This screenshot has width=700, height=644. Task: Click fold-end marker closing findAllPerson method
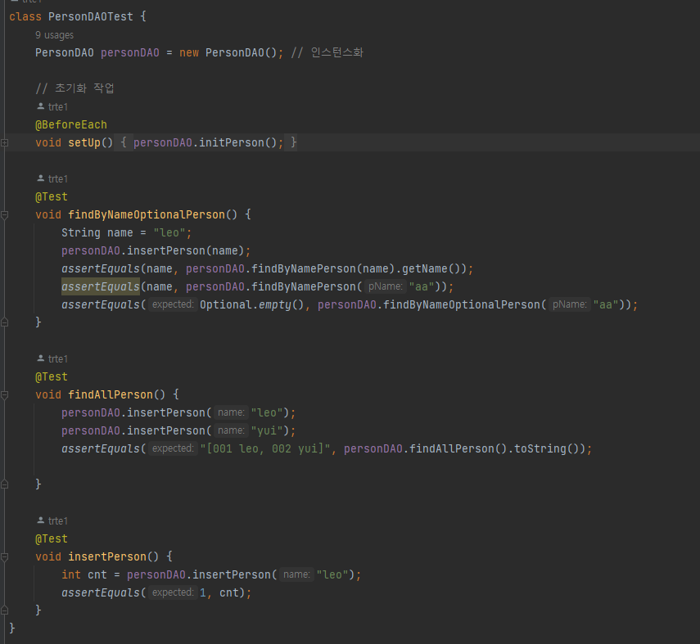coord(4,484)
